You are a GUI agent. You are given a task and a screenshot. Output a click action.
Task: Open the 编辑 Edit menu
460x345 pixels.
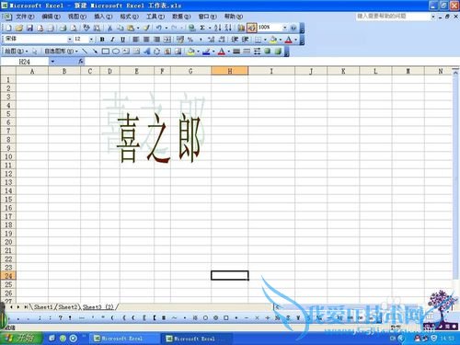51,17
